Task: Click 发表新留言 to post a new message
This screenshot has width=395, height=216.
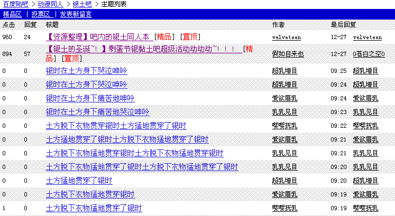Action: (76, 14)
